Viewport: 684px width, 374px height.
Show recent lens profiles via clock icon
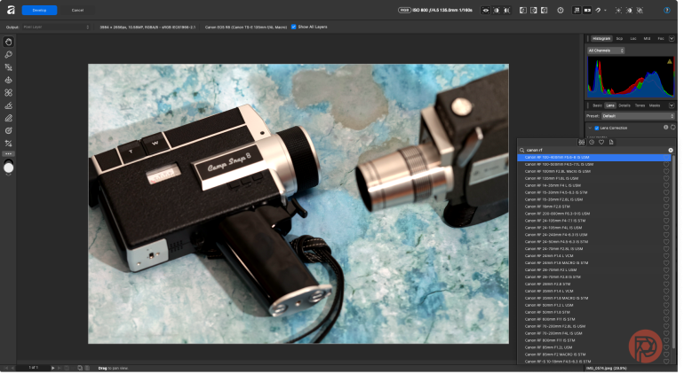coord(592,143)
